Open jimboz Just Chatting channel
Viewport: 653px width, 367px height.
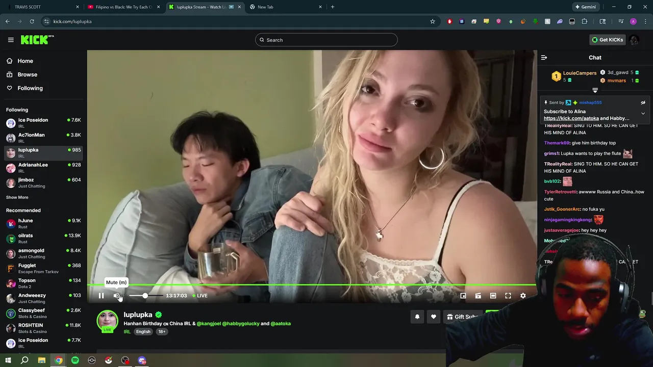(43, 182)
